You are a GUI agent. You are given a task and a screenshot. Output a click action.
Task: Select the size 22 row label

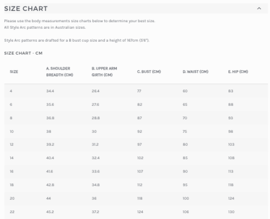[x=12, y=212]
